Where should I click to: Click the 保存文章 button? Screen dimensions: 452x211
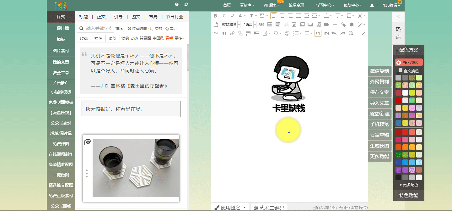tap(379, 92)
